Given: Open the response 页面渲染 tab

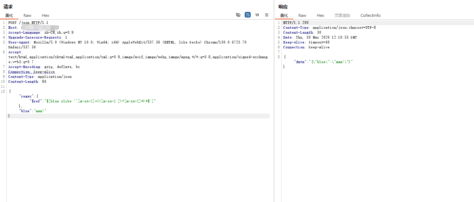Looking at the screenshot, I should [342, 15].
